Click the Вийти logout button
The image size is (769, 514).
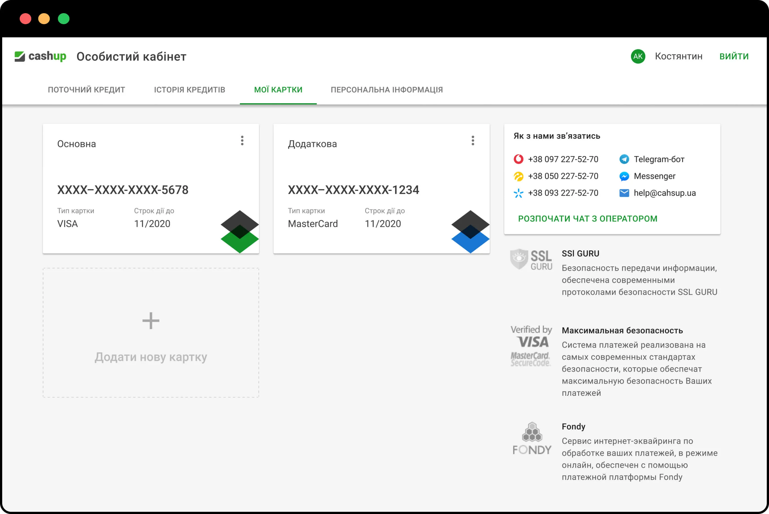coord(734,56)
